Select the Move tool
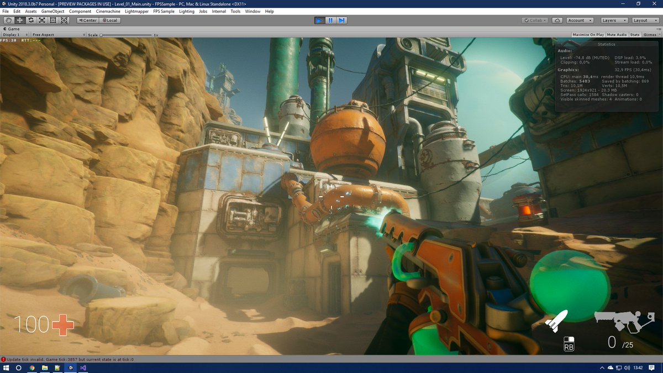This screenshot has width=663, height=373. point(19,20)
